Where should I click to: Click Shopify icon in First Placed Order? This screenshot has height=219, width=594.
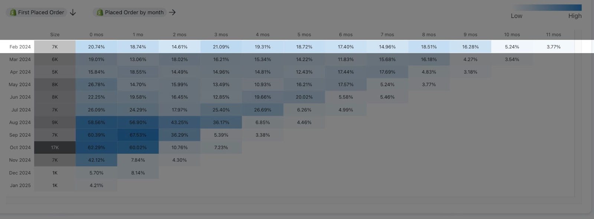pos(13,12)
